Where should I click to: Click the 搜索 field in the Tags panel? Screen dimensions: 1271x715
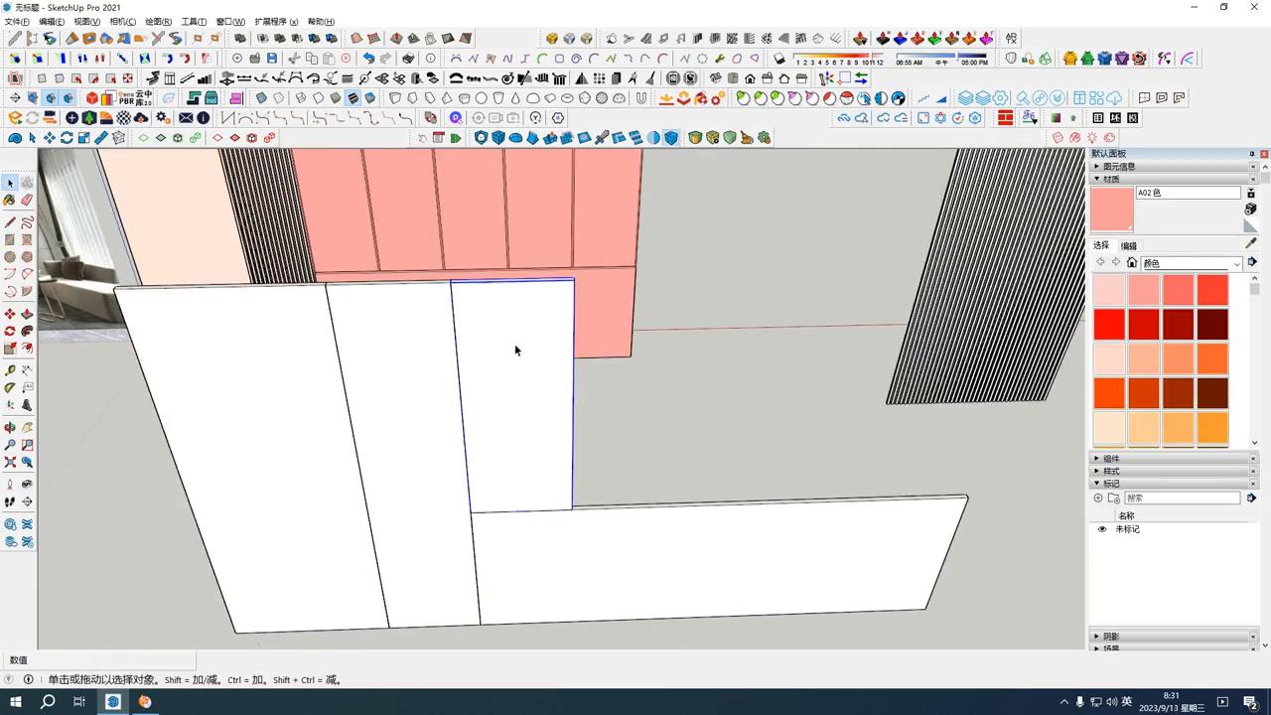(x=1182, y=498)
